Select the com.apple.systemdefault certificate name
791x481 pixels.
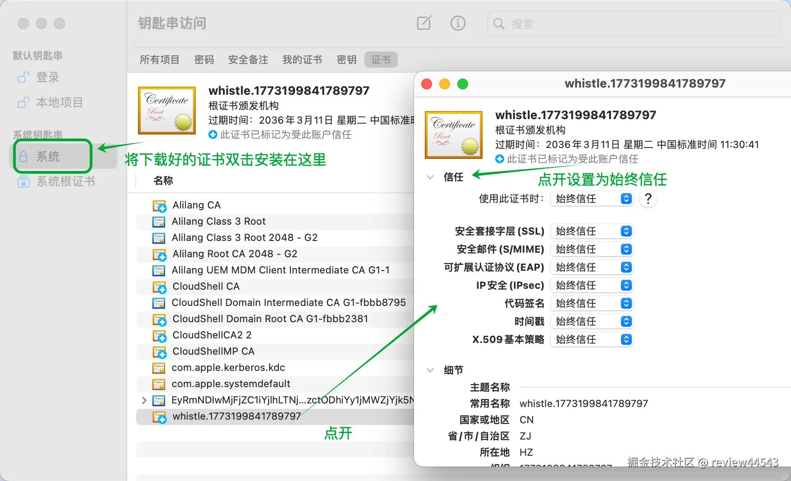pos(231,384)
